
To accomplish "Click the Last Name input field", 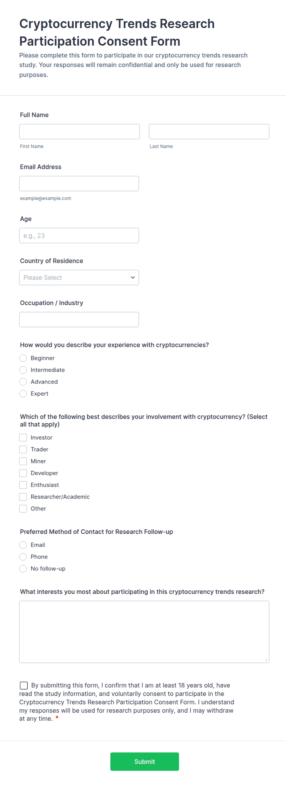I will [x=209, y=132].
